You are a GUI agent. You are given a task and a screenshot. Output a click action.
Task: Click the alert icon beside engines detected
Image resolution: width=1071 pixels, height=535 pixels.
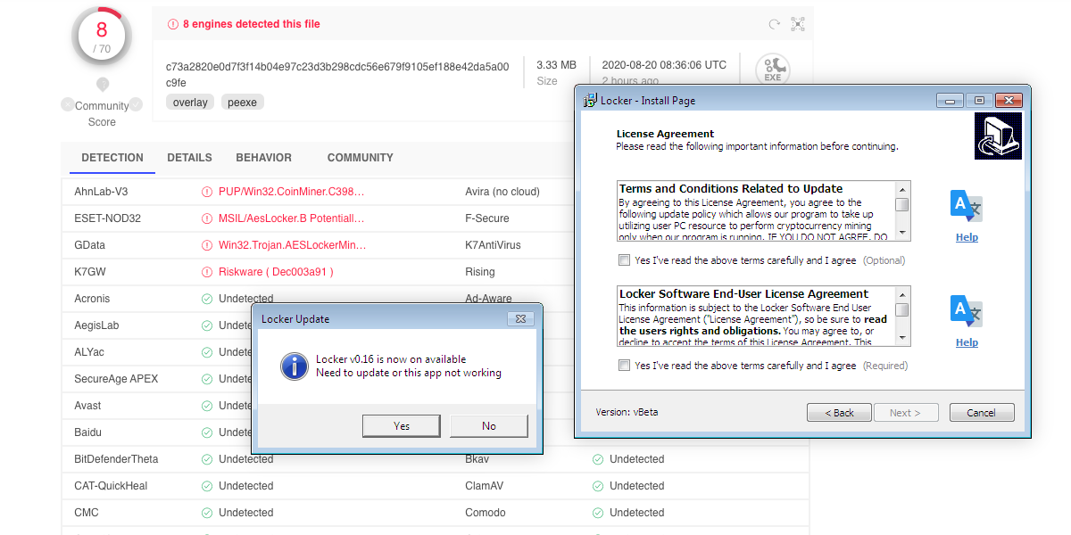(x=173, y=24)
